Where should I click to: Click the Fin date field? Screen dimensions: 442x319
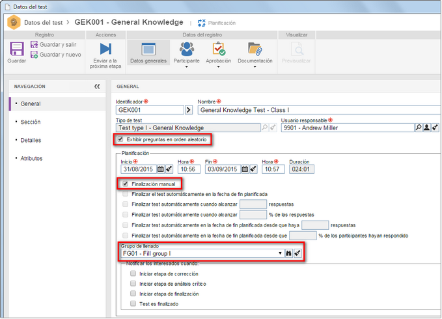(x=223, y=169)
